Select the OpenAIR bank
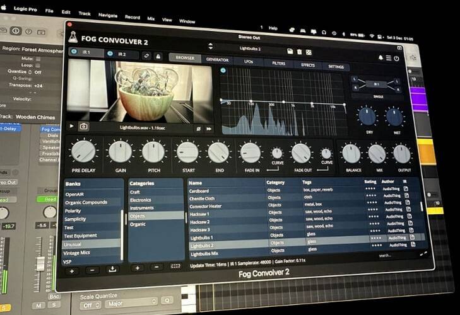This screenshot has height=315, width=460. coord(93,194)
